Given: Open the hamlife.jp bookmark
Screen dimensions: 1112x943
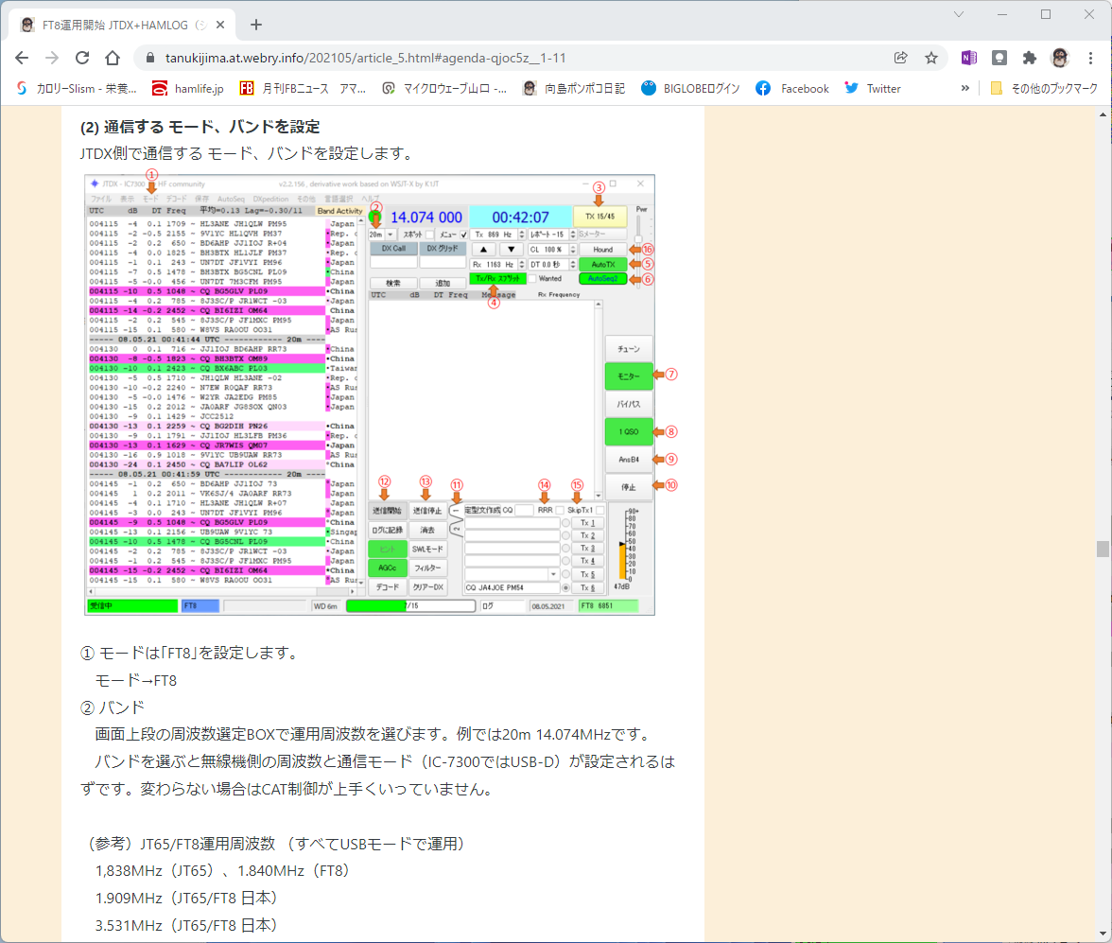Looking at the screenshot, I should (x=188, y=88).
